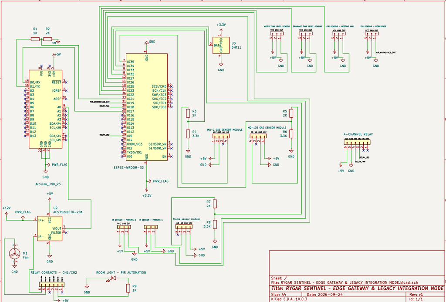
Task: Select the "File:" line in title block
Action: tap(345, 283)
